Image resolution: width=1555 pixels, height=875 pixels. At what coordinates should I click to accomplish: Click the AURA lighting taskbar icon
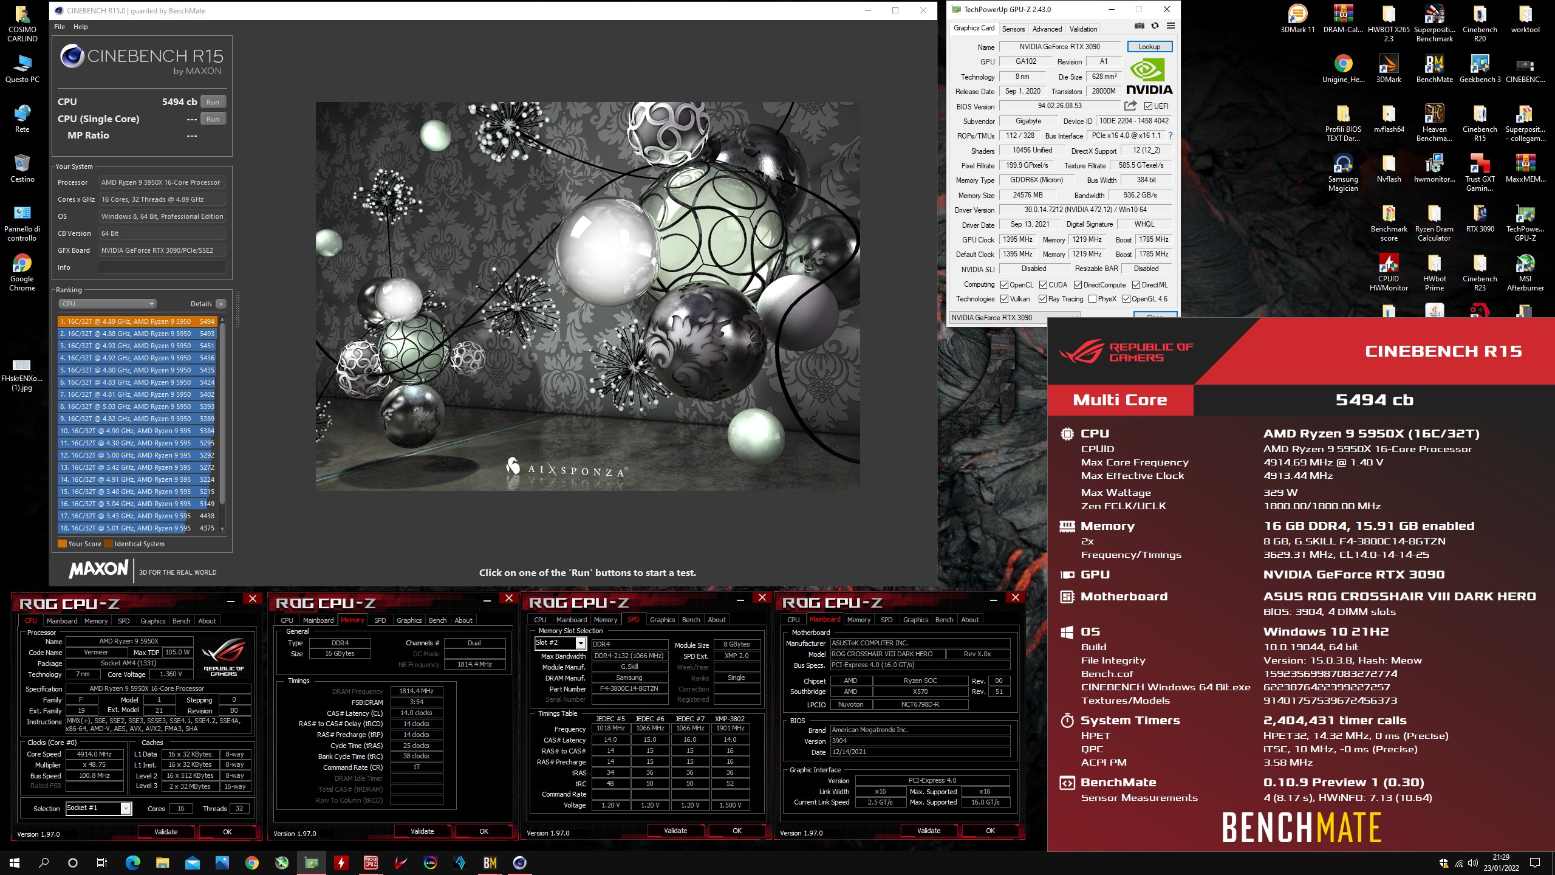click(x=430, y=862)
